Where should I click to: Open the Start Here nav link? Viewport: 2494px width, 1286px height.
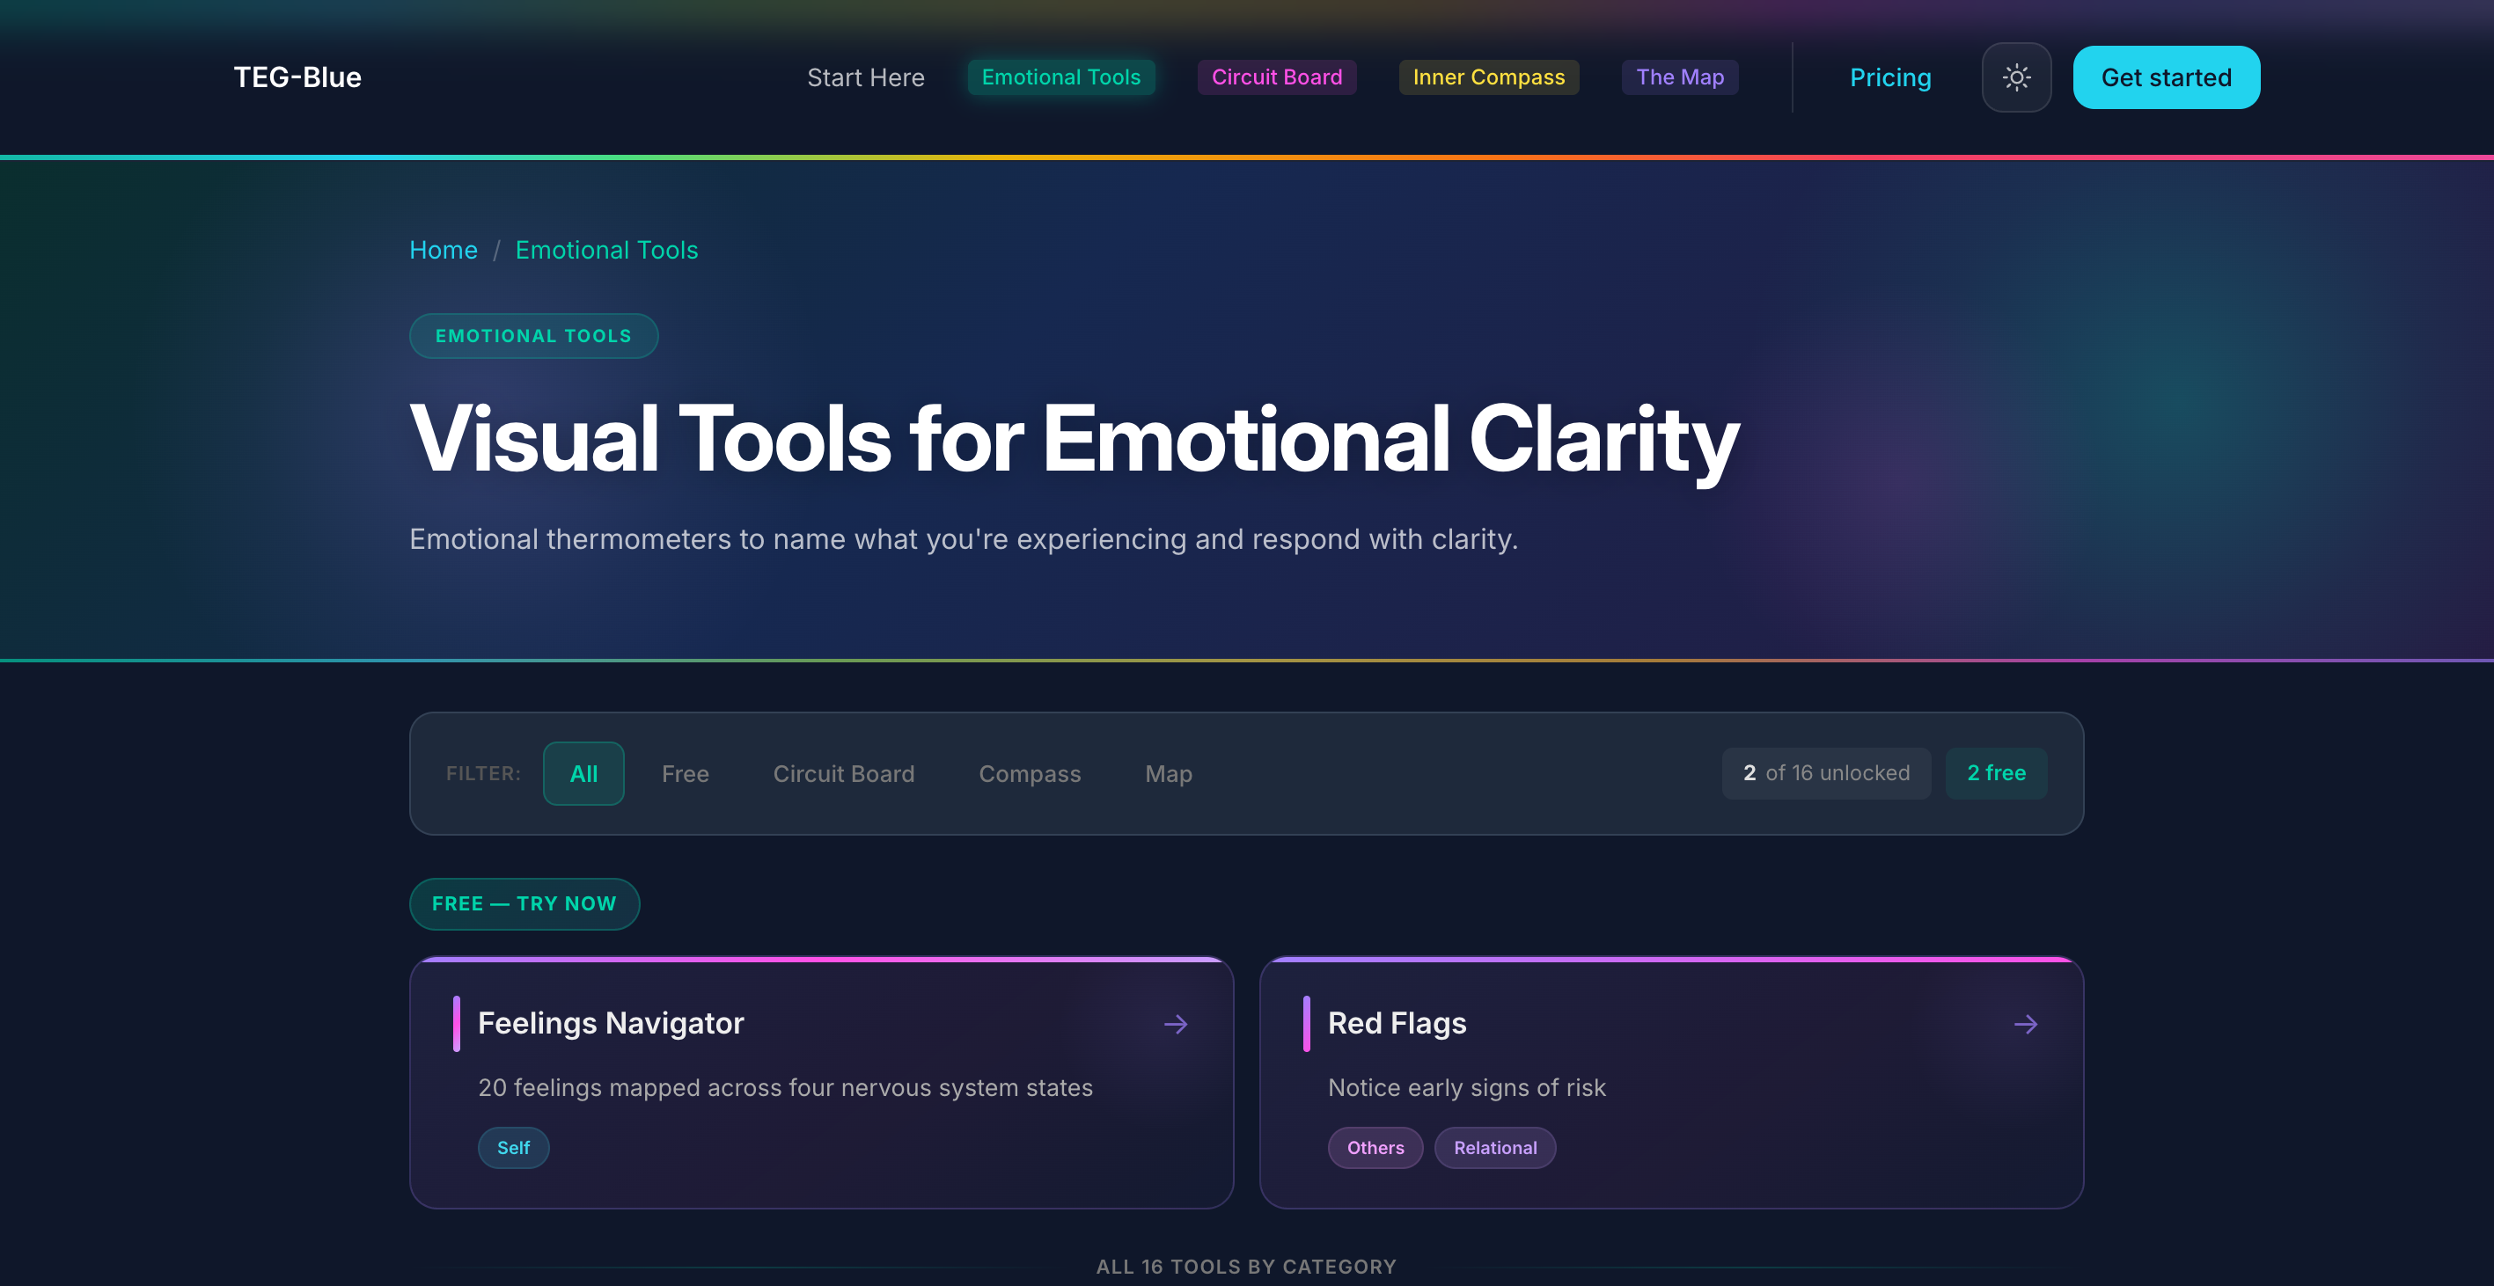(x=866, y=77)
